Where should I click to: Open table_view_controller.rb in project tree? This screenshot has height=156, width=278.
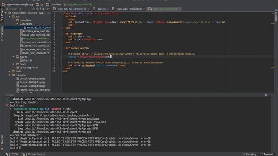pyautogui.click(x=35, y=49)
